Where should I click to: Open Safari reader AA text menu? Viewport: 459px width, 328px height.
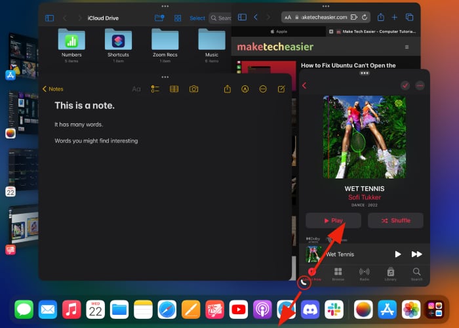[288, 17]
